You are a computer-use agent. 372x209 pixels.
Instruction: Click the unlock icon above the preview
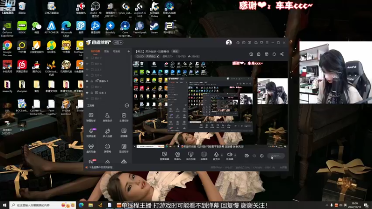pos(259,54)
